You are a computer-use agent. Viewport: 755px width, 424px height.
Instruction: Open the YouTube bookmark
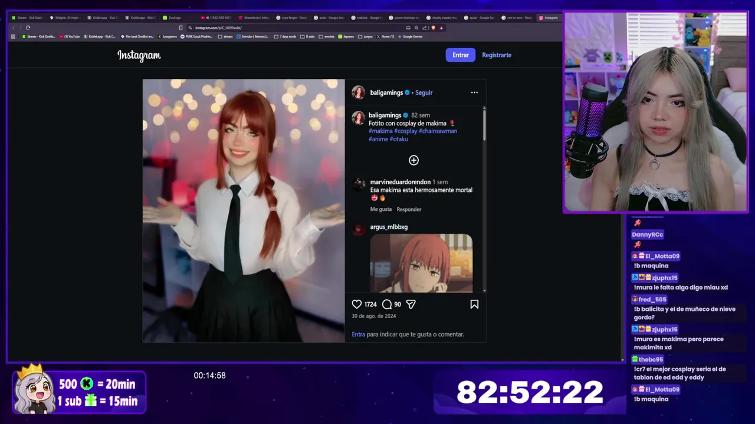pos(69,37)
